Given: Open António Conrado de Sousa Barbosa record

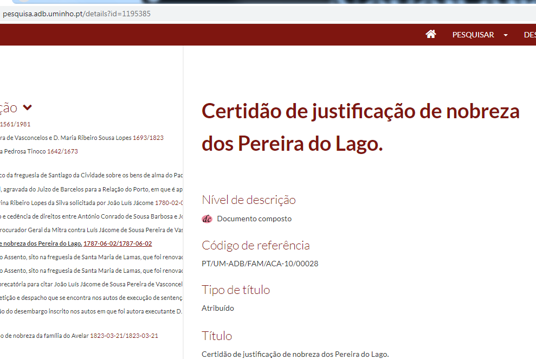Looking at the screenshot, I should coord(91,216).
